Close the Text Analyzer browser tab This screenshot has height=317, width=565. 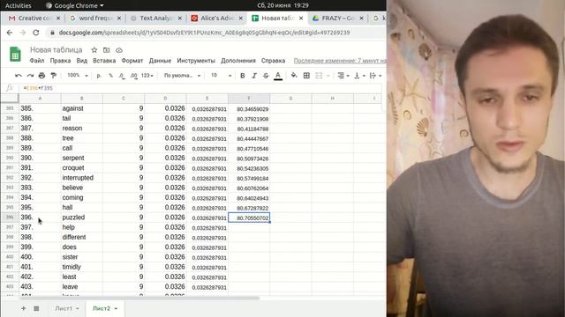pos(180,18)
